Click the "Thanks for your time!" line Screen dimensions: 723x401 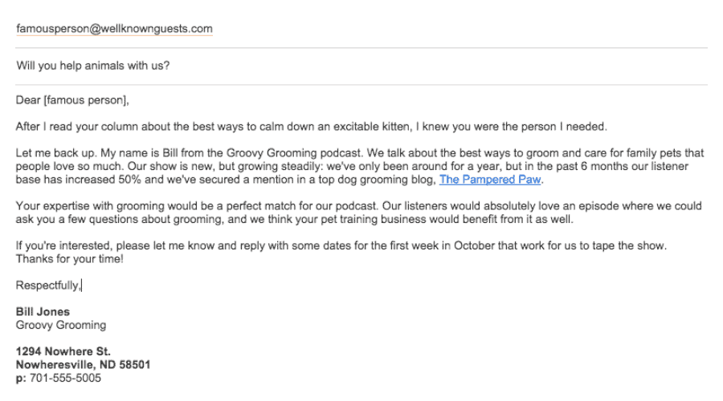click(70, 258)
